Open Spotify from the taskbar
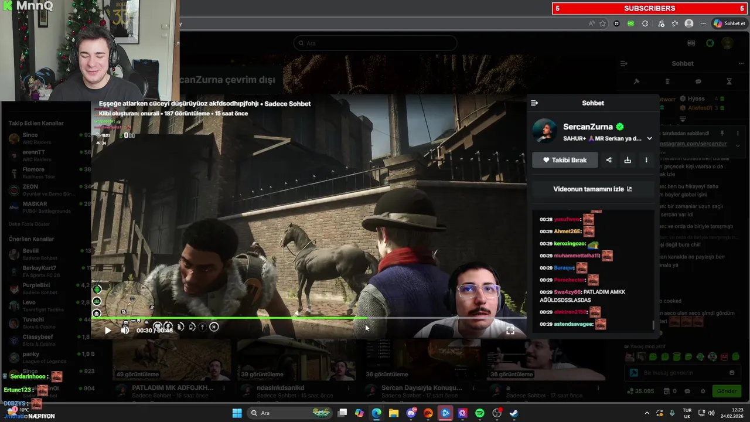Viewport: 750px width, 422px height. (x=480, y=413)
